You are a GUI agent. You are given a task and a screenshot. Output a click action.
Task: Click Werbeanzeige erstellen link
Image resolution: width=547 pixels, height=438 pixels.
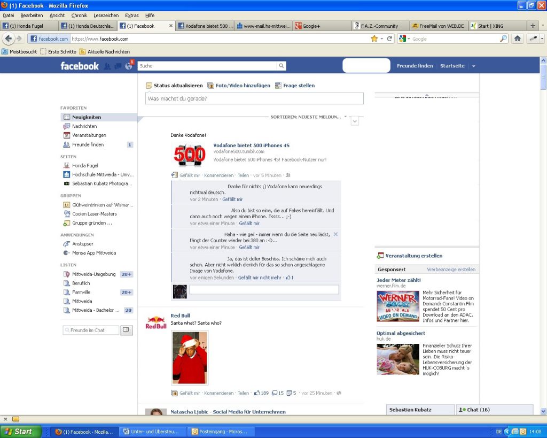(451, 270)
